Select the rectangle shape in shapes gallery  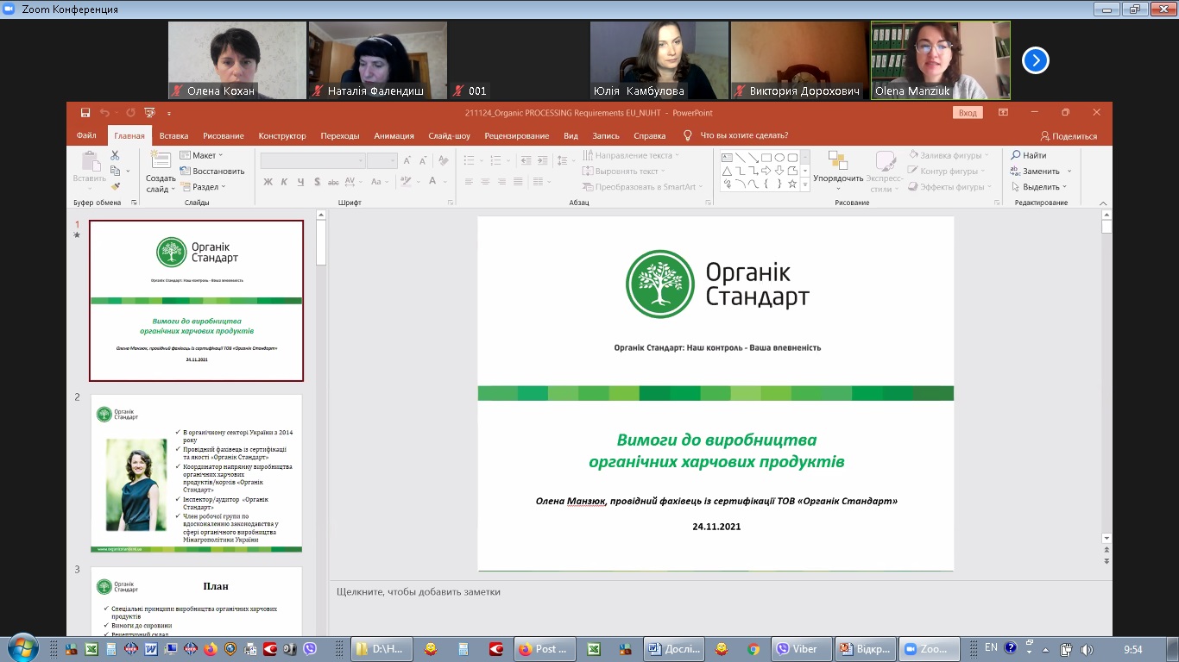point(766,158)
